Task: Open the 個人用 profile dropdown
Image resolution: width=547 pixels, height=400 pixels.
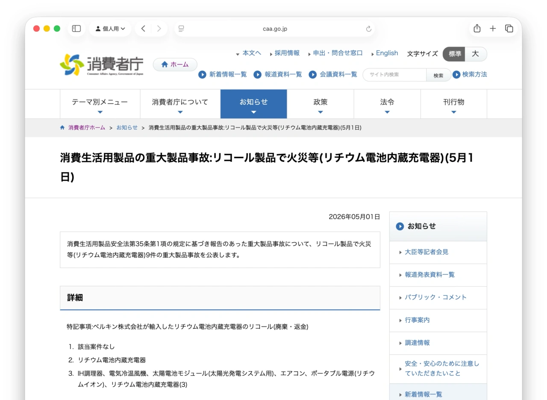Action: (x=110, y=29)
